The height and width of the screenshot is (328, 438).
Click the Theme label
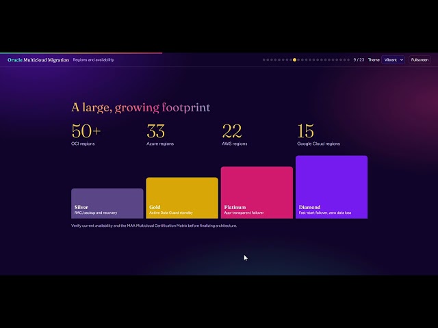click(x=374, y=59)
